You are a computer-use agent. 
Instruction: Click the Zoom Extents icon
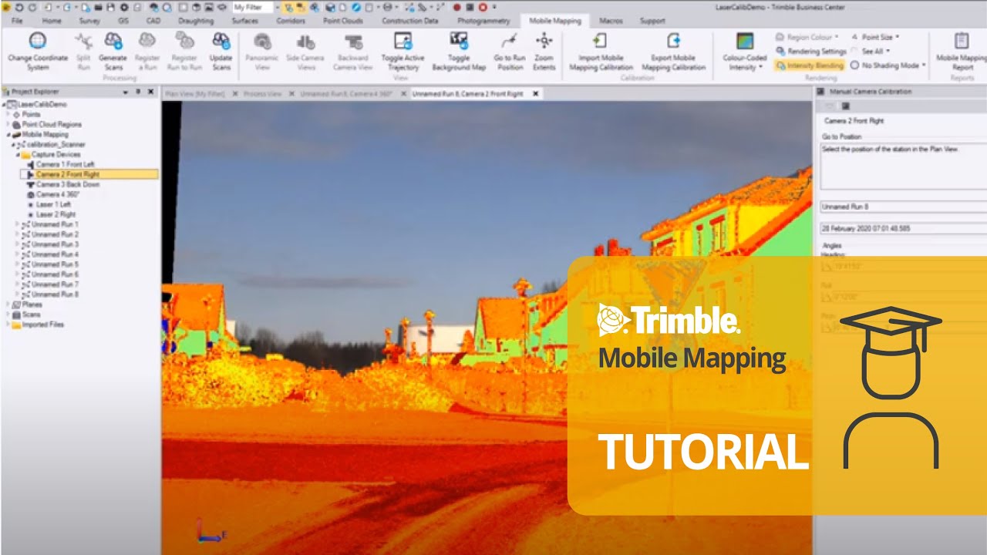pyautogui.click(x=544, y=42)
